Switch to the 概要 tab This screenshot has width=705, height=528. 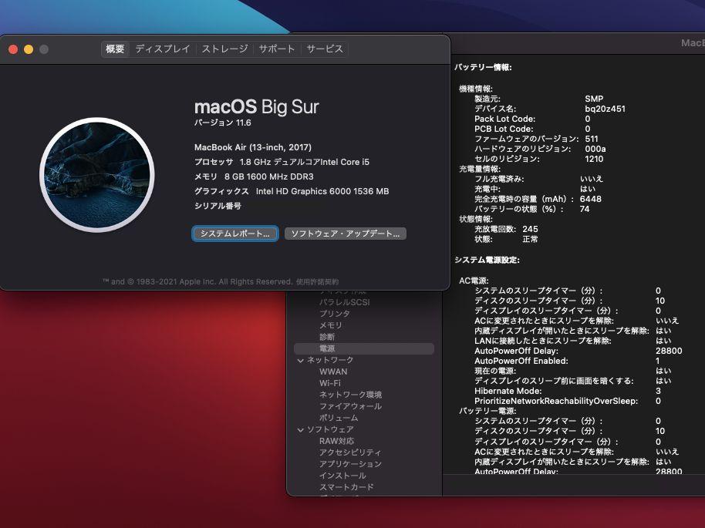pos(115,49)
